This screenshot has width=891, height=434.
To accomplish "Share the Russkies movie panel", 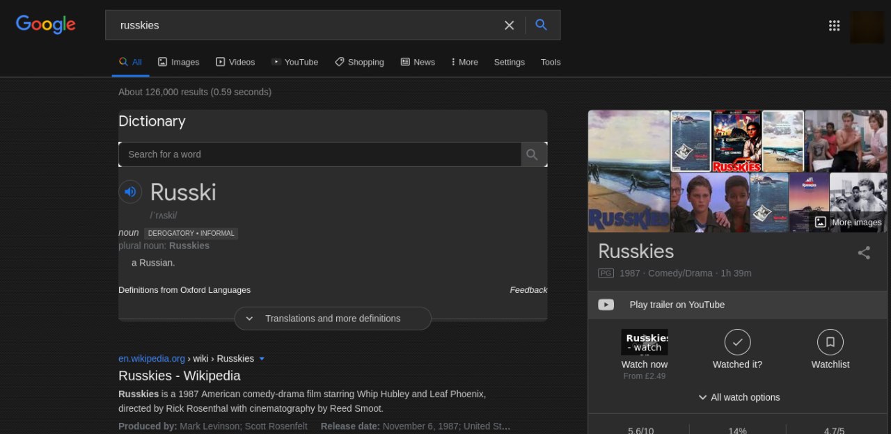I will pyautogui.click(x=864, y=253).
